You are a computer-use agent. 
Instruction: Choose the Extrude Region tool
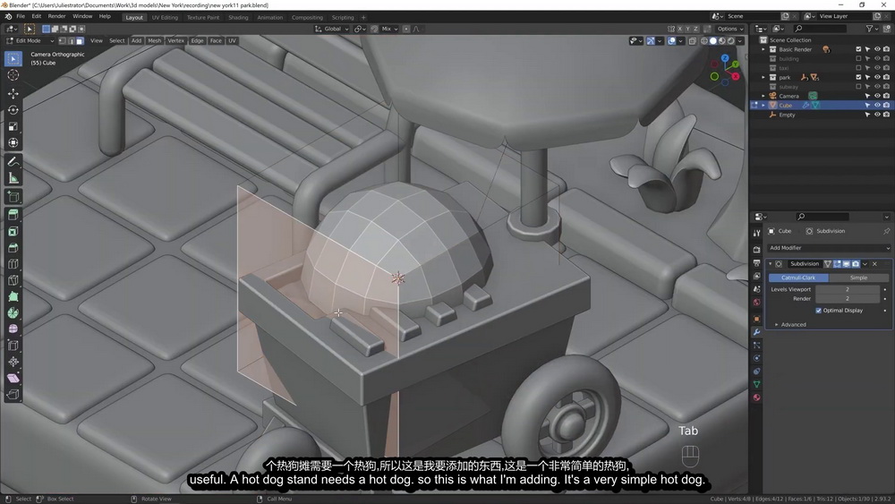pos(13,215)
